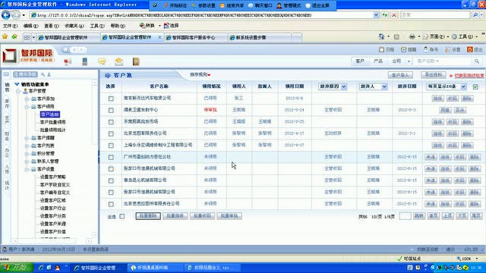Click the 客户导入 button
This screenshot has width=486, height=273.
pyautogui.click(x=400, y=75)
